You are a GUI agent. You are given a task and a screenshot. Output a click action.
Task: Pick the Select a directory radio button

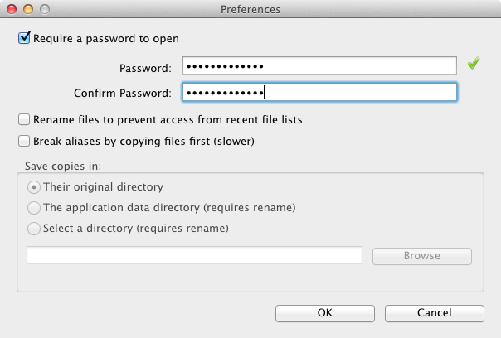tap(33, 229)
